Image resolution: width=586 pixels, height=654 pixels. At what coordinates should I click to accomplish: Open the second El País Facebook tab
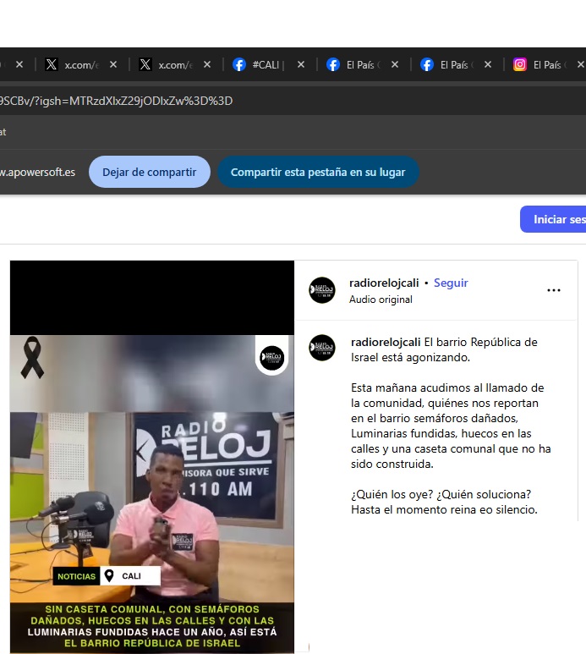pos(455,64)
